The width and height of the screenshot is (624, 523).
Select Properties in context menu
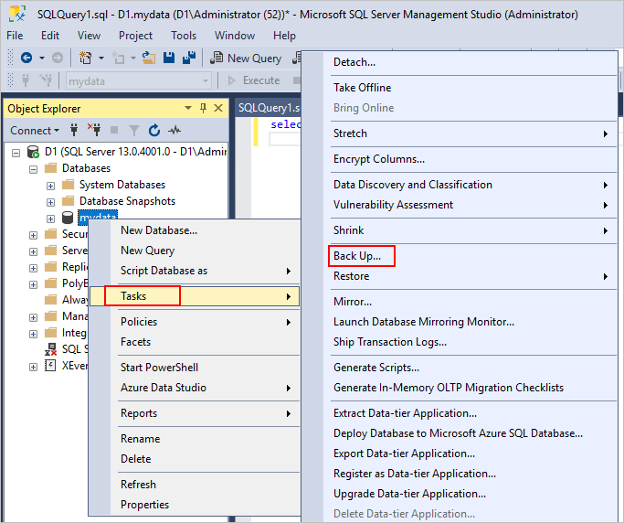coord(145,505)
